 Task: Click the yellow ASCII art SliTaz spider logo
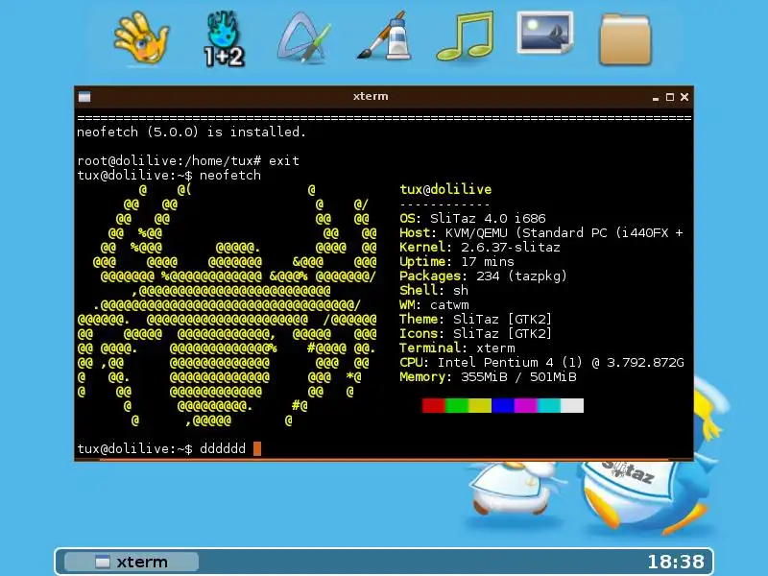(228, 304)
